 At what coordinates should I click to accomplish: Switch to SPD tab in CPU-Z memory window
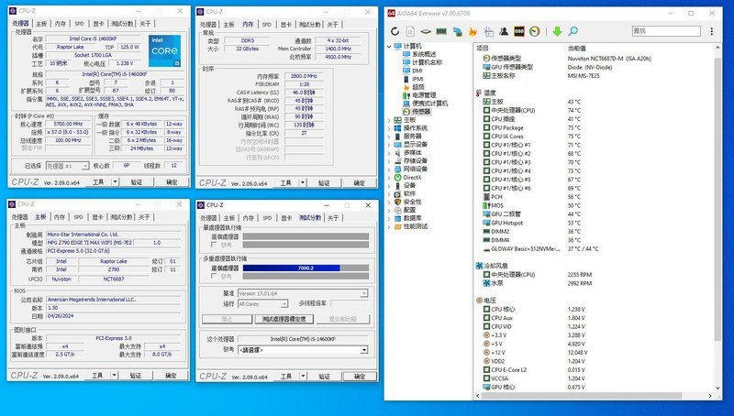(266, 25)
